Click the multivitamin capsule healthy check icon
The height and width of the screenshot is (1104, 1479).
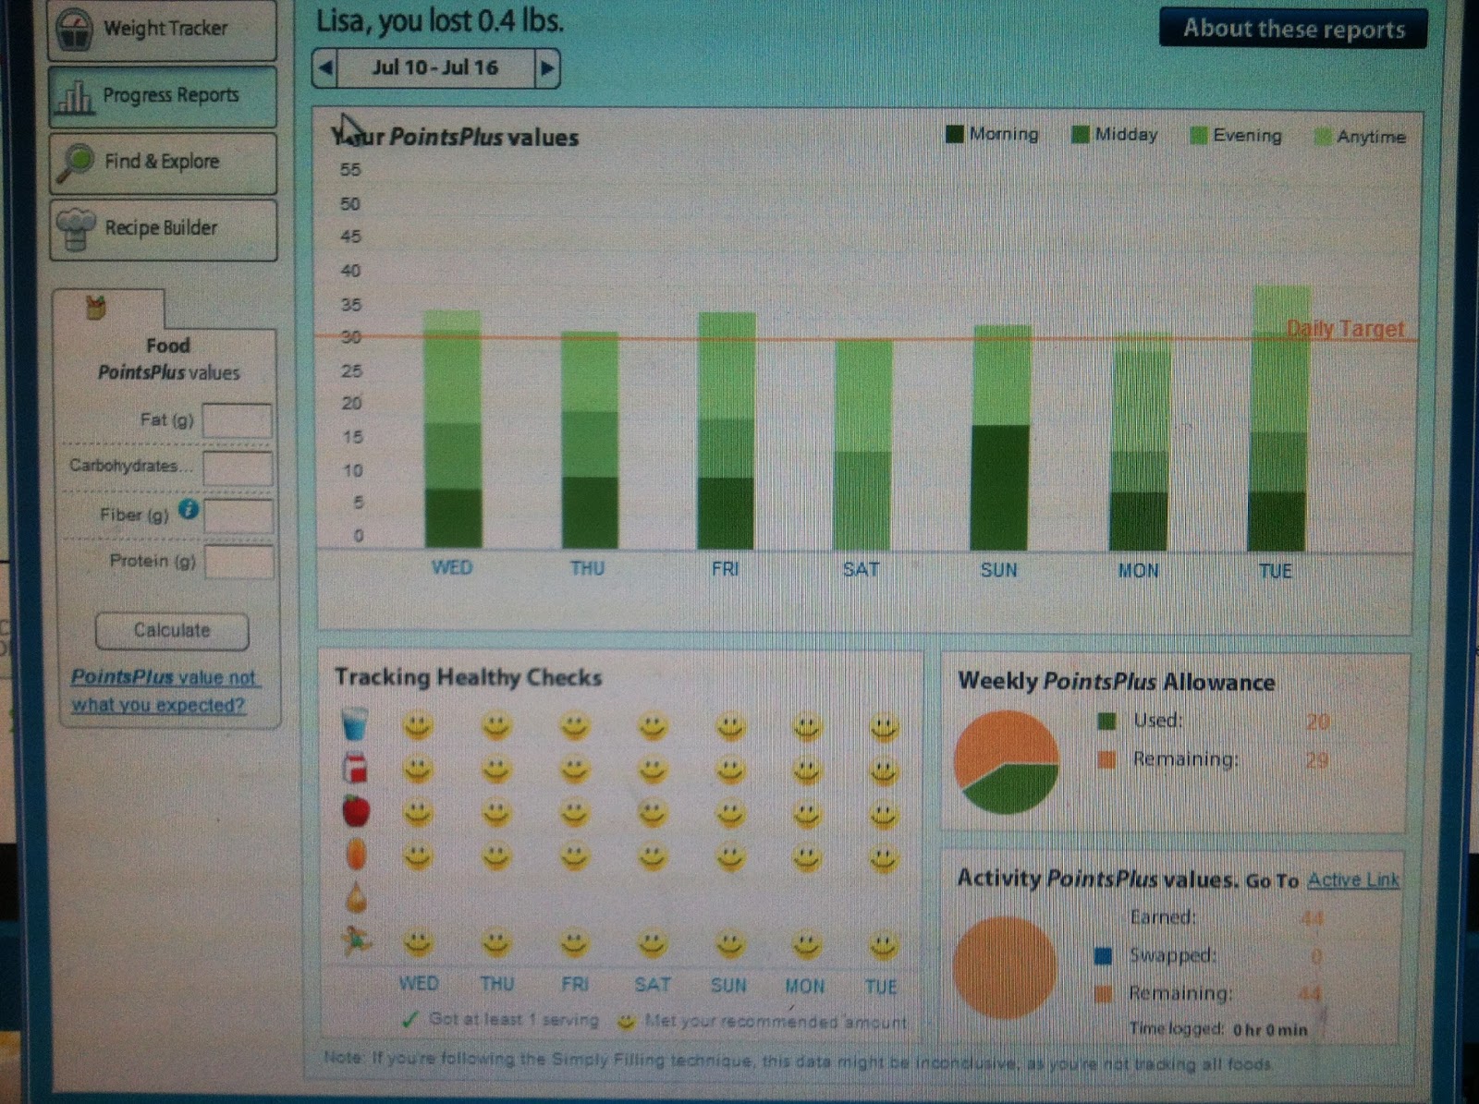click(356, 854)
